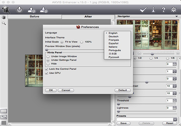Reset the enhancer settings

(x=170, y=123)
